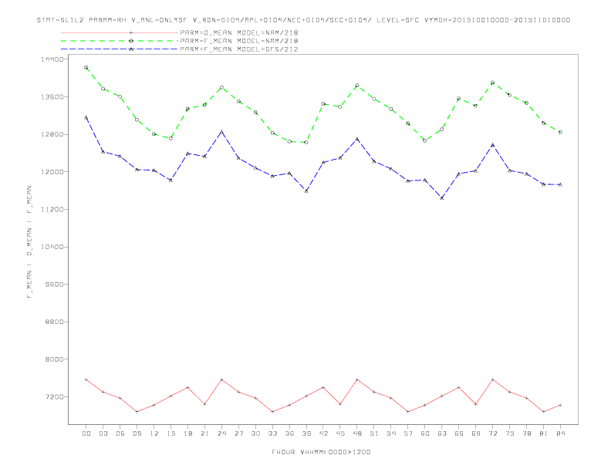Click x-axis tick label 03
The image size is (611, 472).
pos(103,433)
